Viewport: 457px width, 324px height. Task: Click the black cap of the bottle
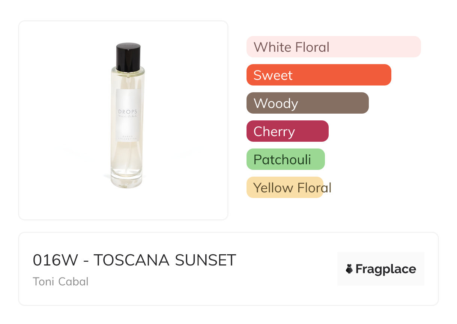tap(128, 56)
